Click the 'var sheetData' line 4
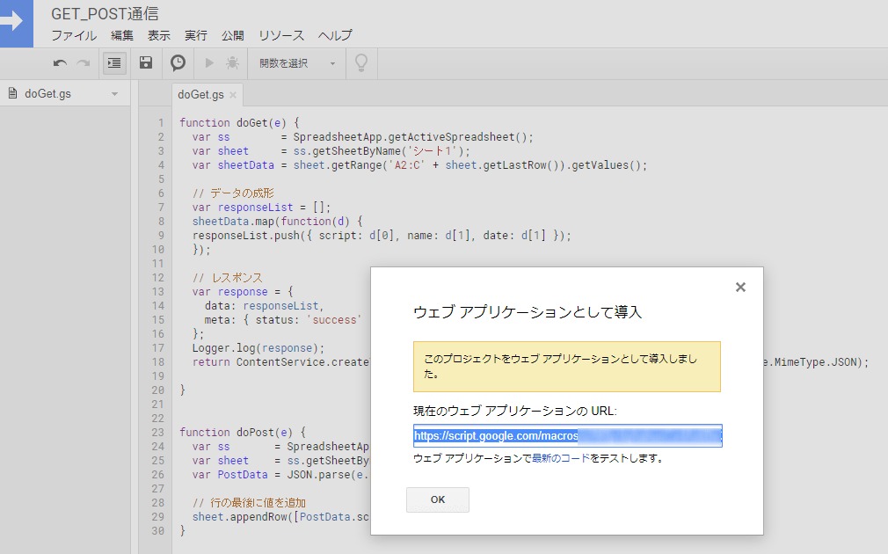Image resolution: width=888 pixels, height=554 pixels. tap(419, 165)
